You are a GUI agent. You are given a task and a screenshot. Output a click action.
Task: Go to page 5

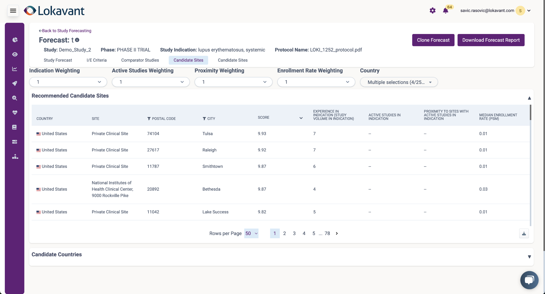tap(314, 233)
